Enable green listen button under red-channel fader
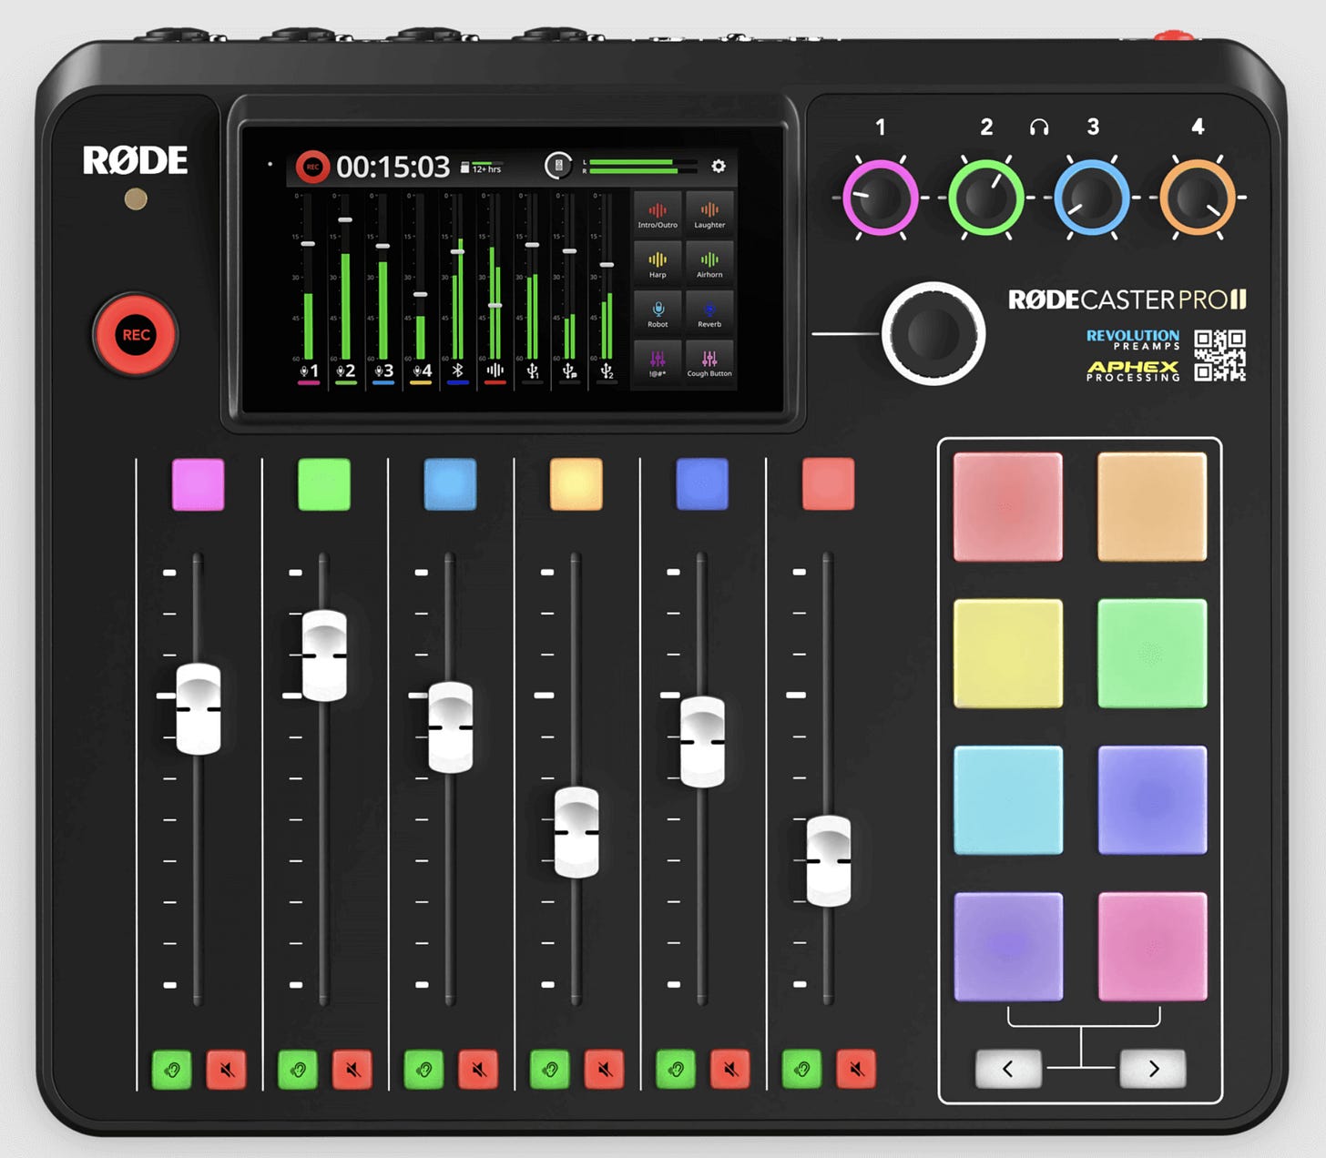This screenshot has height=1158, width=1326. pyautogui.click(x=801, y=1070)
